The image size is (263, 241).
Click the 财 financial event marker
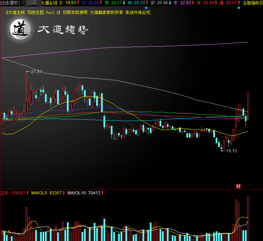(238, 186)
